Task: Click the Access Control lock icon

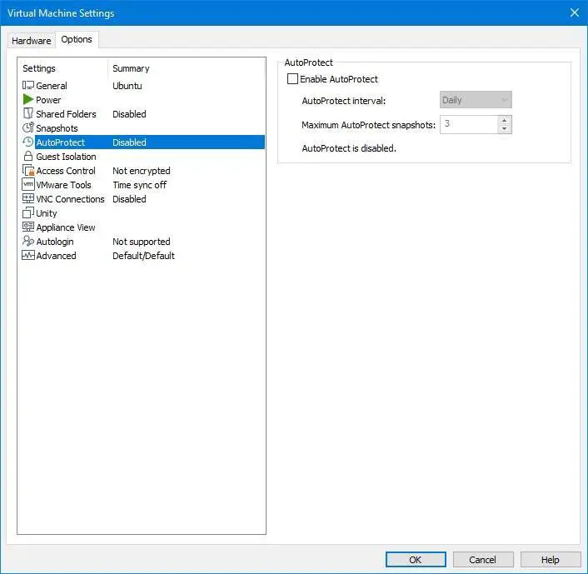Action: pyautogui.click(x=28, y=170)
